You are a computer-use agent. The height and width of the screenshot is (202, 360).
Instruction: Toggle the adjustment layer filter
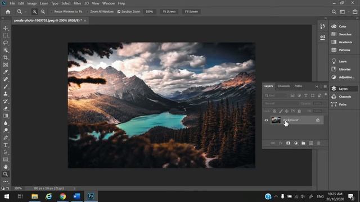pos(299,95)
